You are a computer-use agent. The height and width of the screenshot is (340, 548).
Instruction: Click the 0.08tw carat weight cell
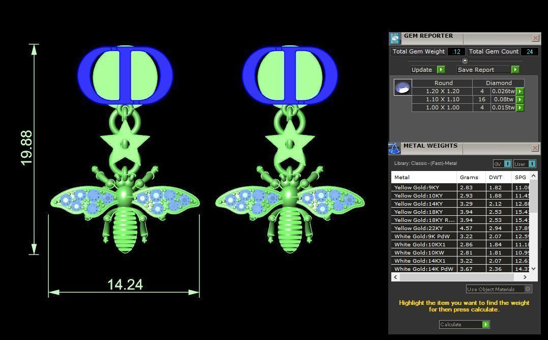503,99
